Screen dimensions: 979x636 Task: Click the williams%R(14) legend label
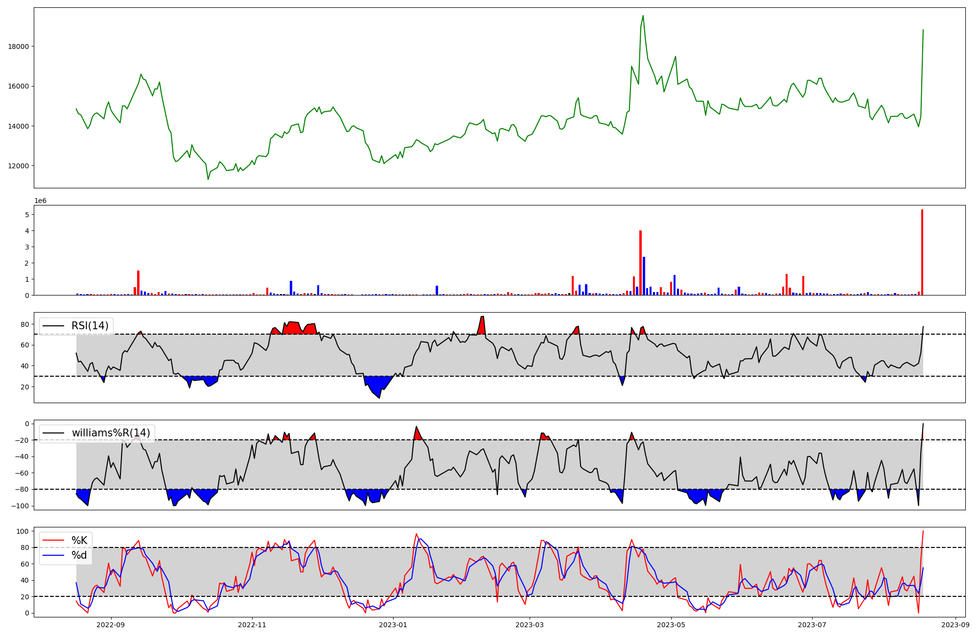pos(111,433)
